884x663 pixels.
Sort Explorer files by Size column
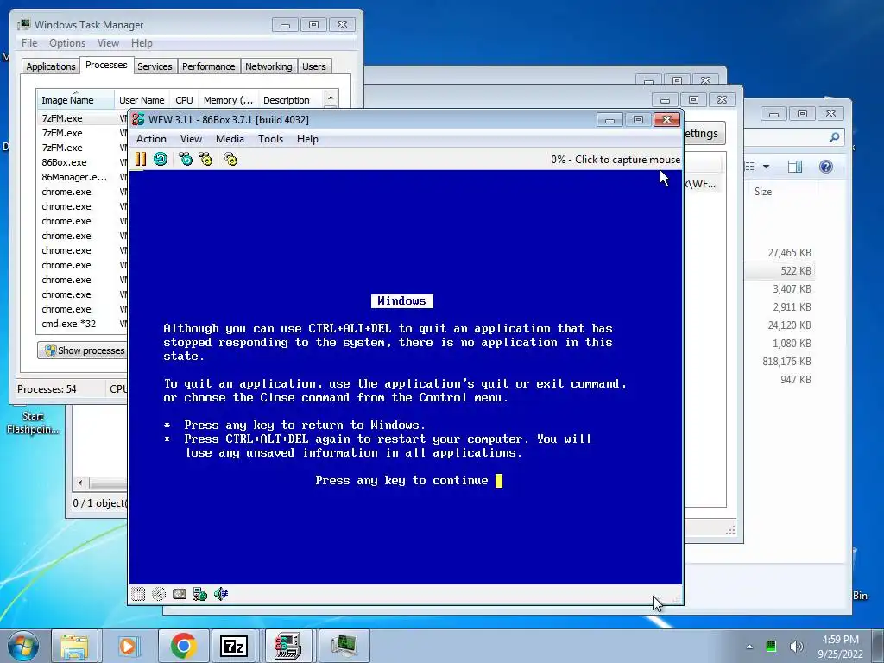(782, 191)
